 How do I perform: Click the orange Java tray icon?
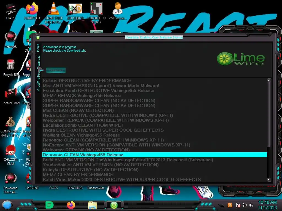pyautogui.click(x=230, y=205)
